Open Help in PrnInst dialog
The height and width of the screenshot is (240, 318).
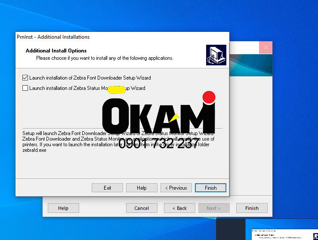pyautogui.click(x=142, y=188)
